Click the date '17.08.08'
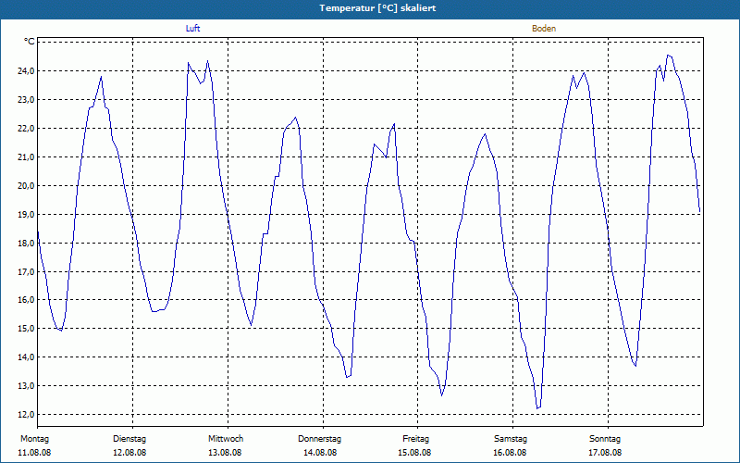The height and width of the screenshot is (463, 740). pos(605,453)
